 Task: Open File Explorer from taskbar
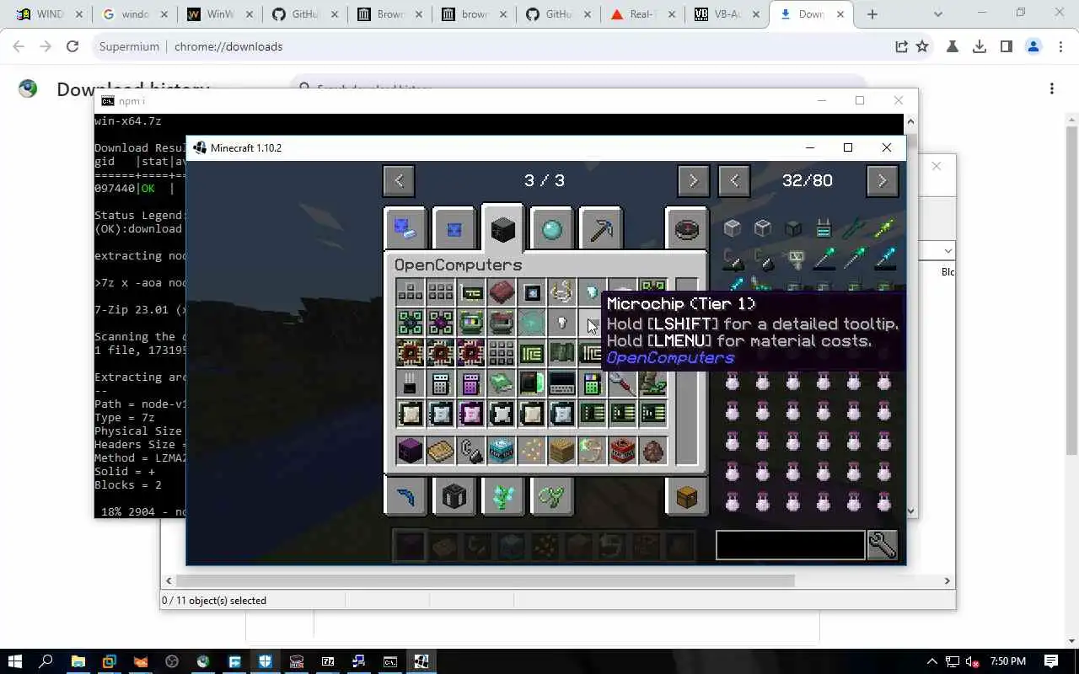78,661
